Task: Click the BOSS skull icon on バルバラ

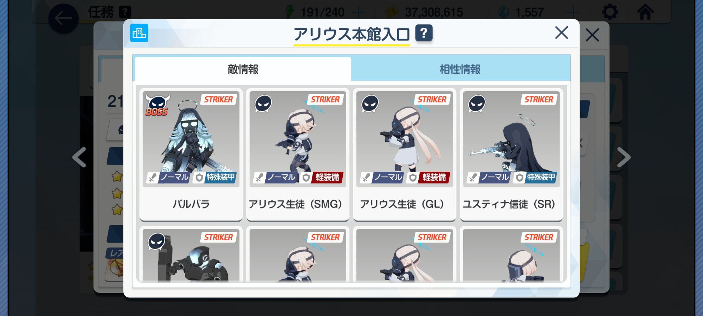Action: point(157,105)
